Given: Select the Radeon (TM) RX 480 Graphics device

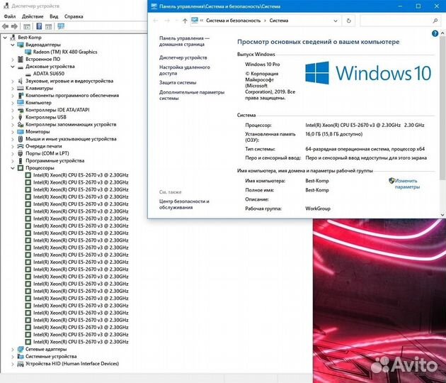Looking at the screenshot, I should click(65, 52).
